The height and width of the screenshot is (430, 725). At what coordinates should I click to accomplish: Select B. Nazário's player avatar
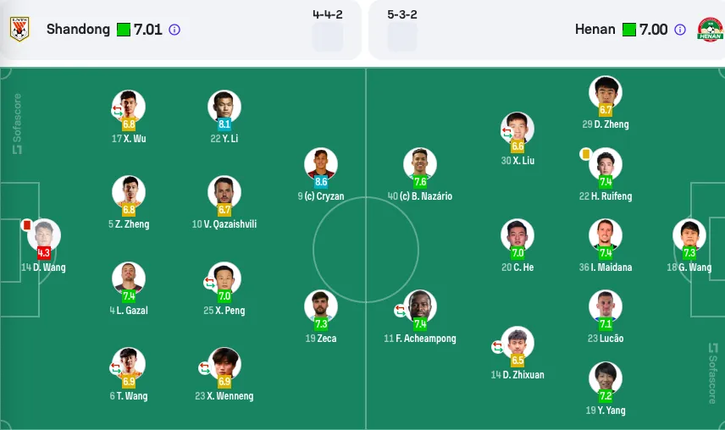pyautogui.click(x=420, y=163)
